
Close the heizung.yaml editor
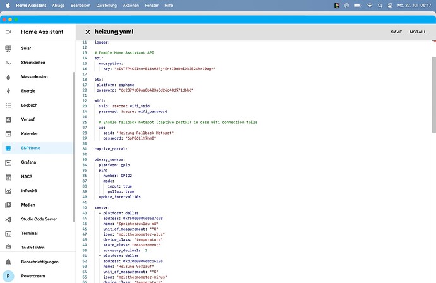tap(87, 32)
